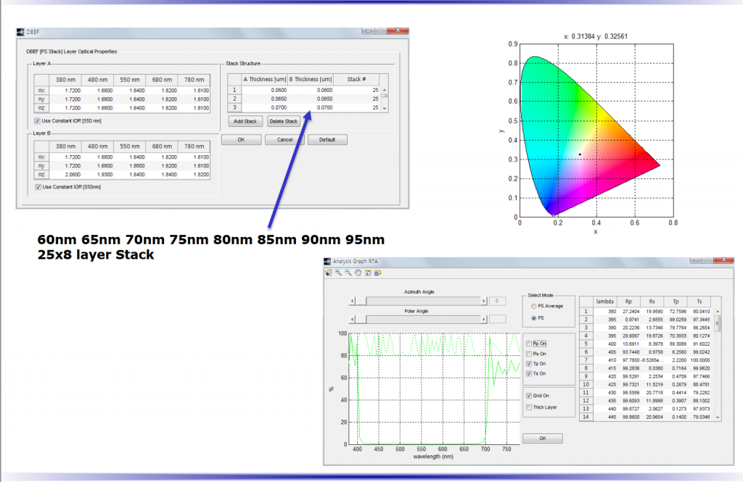Click the Analysis Graph RTA title icon
The width and height of the screenshot is (743, 482).
click(x=327, y=261)
